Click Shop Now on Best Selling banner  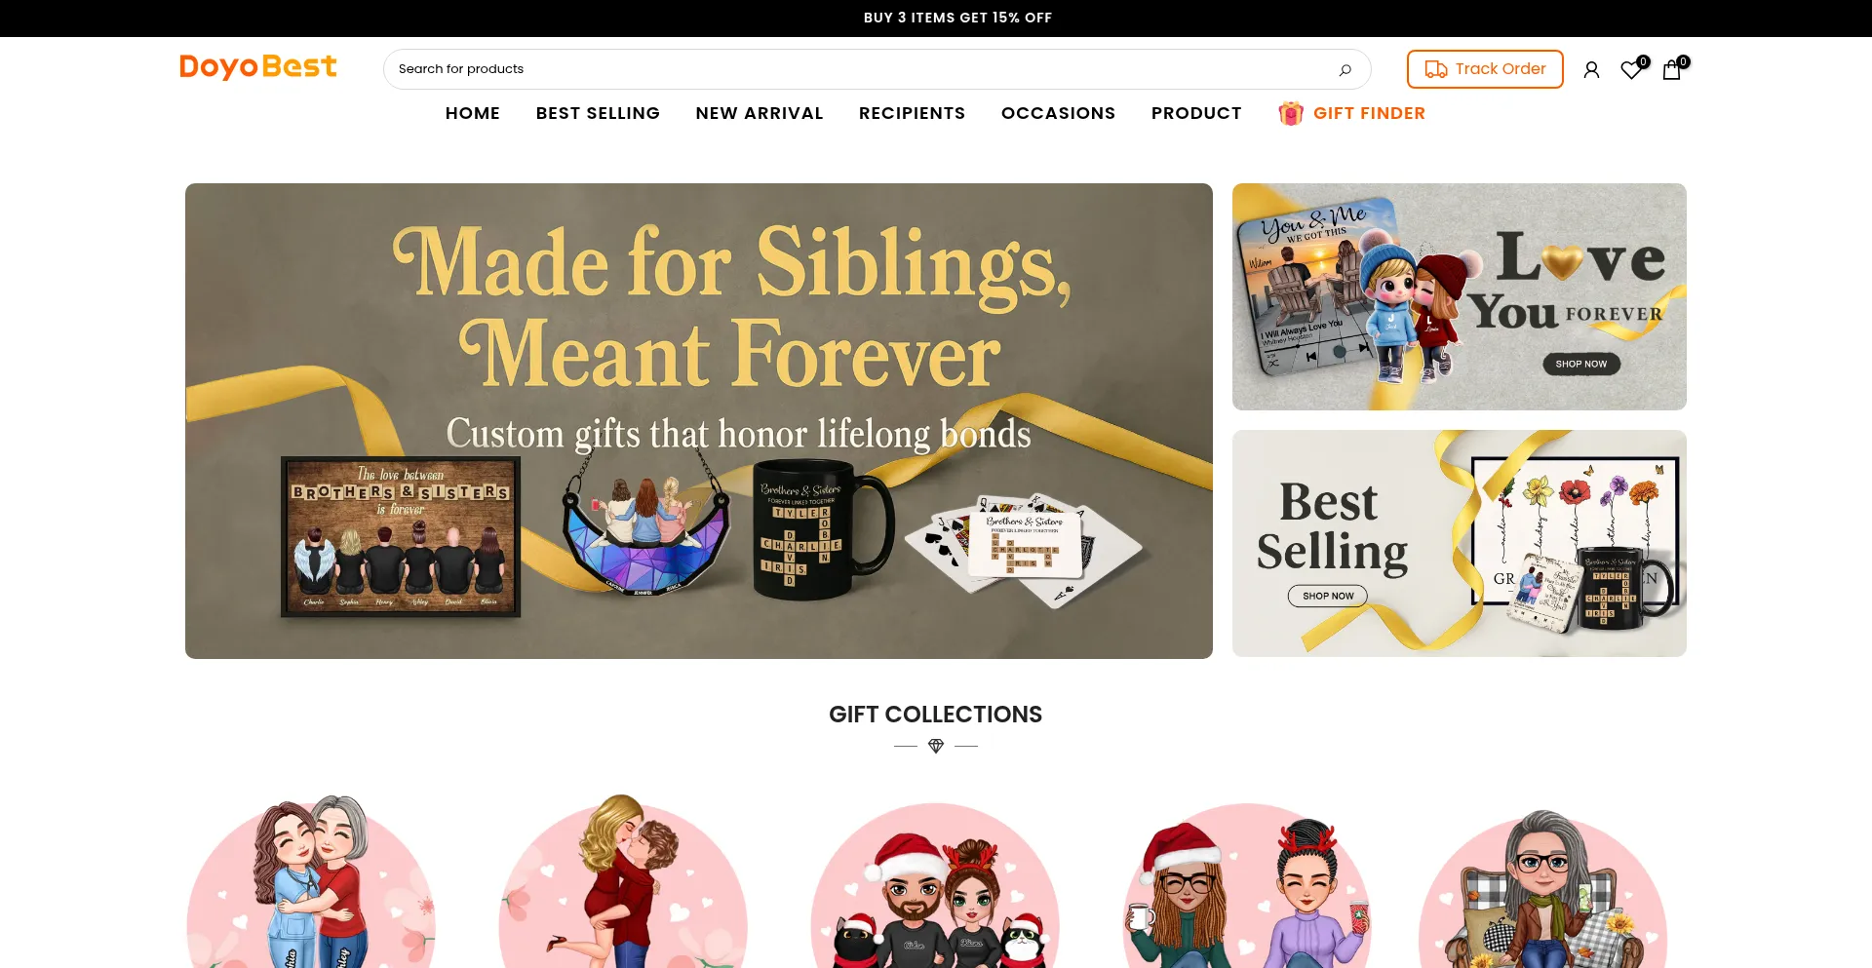tap(1328, 596)
